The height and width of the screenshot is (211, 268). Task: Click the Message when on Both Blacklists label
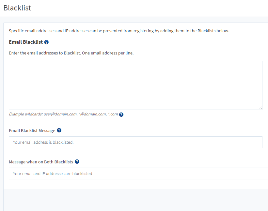41,162
